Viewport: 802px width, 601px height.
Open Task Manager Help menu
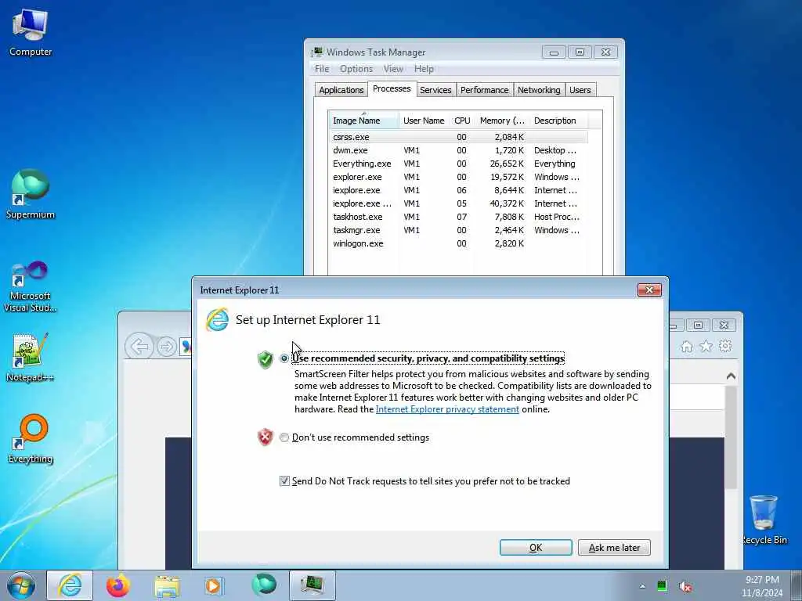click(424, 69)
